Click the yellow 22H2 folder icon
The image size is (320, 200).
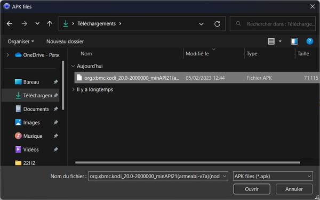18,163
